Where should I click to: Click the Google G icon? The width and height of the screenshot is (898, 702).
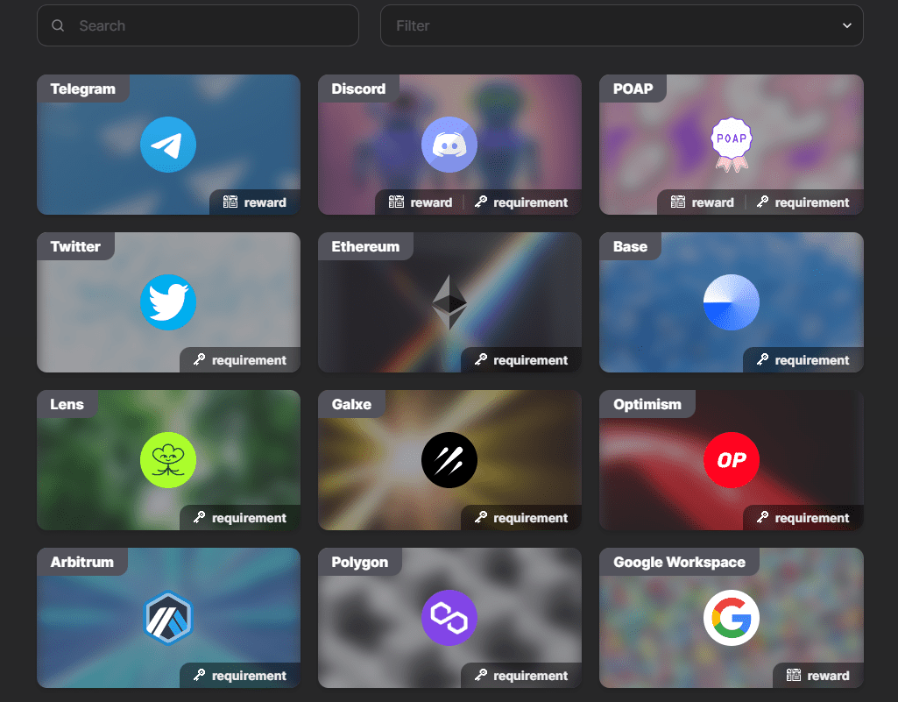tap(732, 618)
